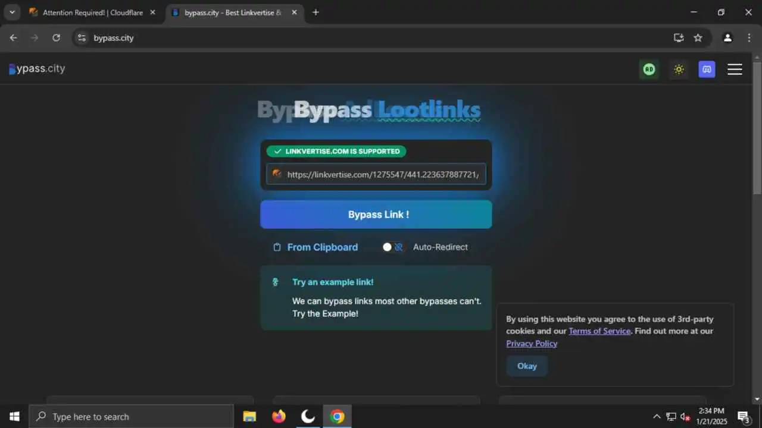Toggle light theme with the sun icon

tap(679, 70)
